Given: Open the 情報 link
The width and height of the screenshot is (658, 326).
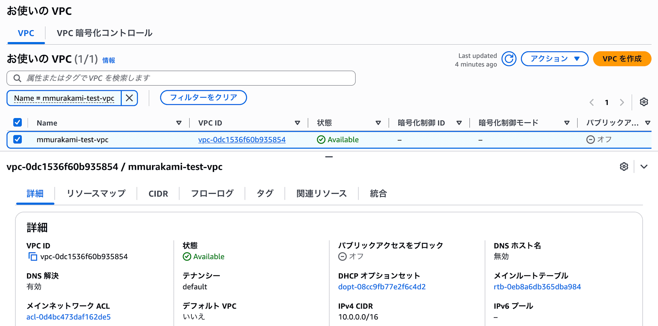Looking at the screenshot, I should tap(109, 60).
